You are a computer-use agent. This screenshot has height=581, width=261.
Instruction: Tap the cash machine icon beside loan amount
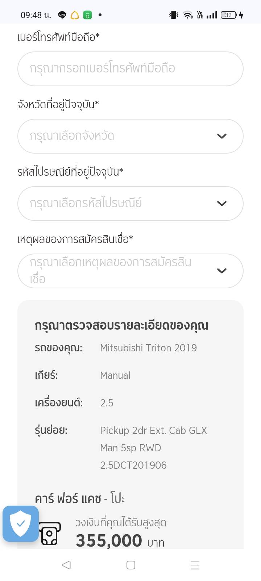tap(50, 534)
